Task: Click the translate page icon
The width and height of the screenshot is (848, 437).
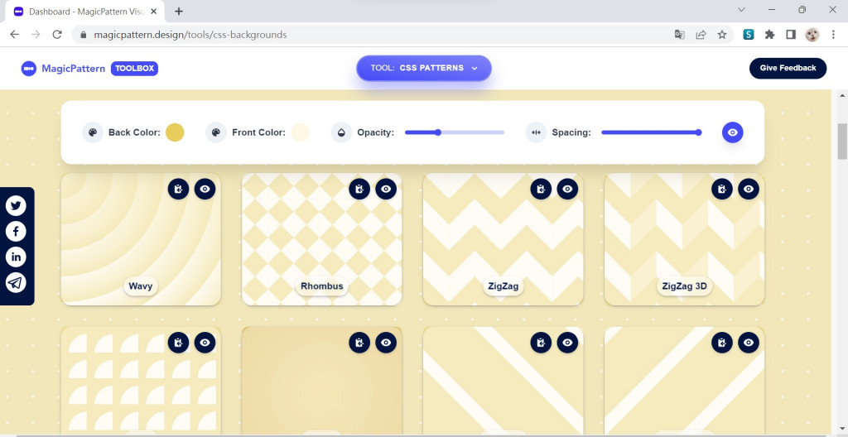Action: tap(679, 35)
